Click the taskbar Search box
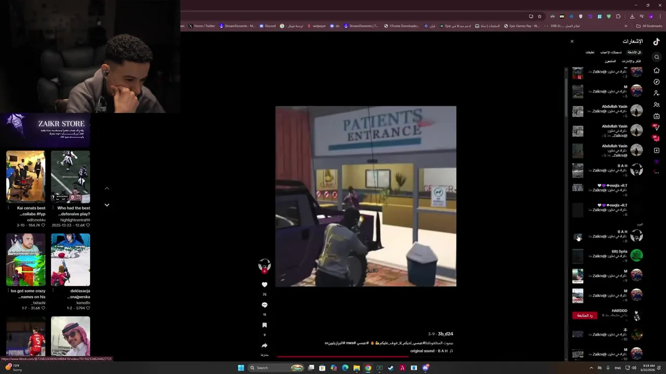 [277, 368]
